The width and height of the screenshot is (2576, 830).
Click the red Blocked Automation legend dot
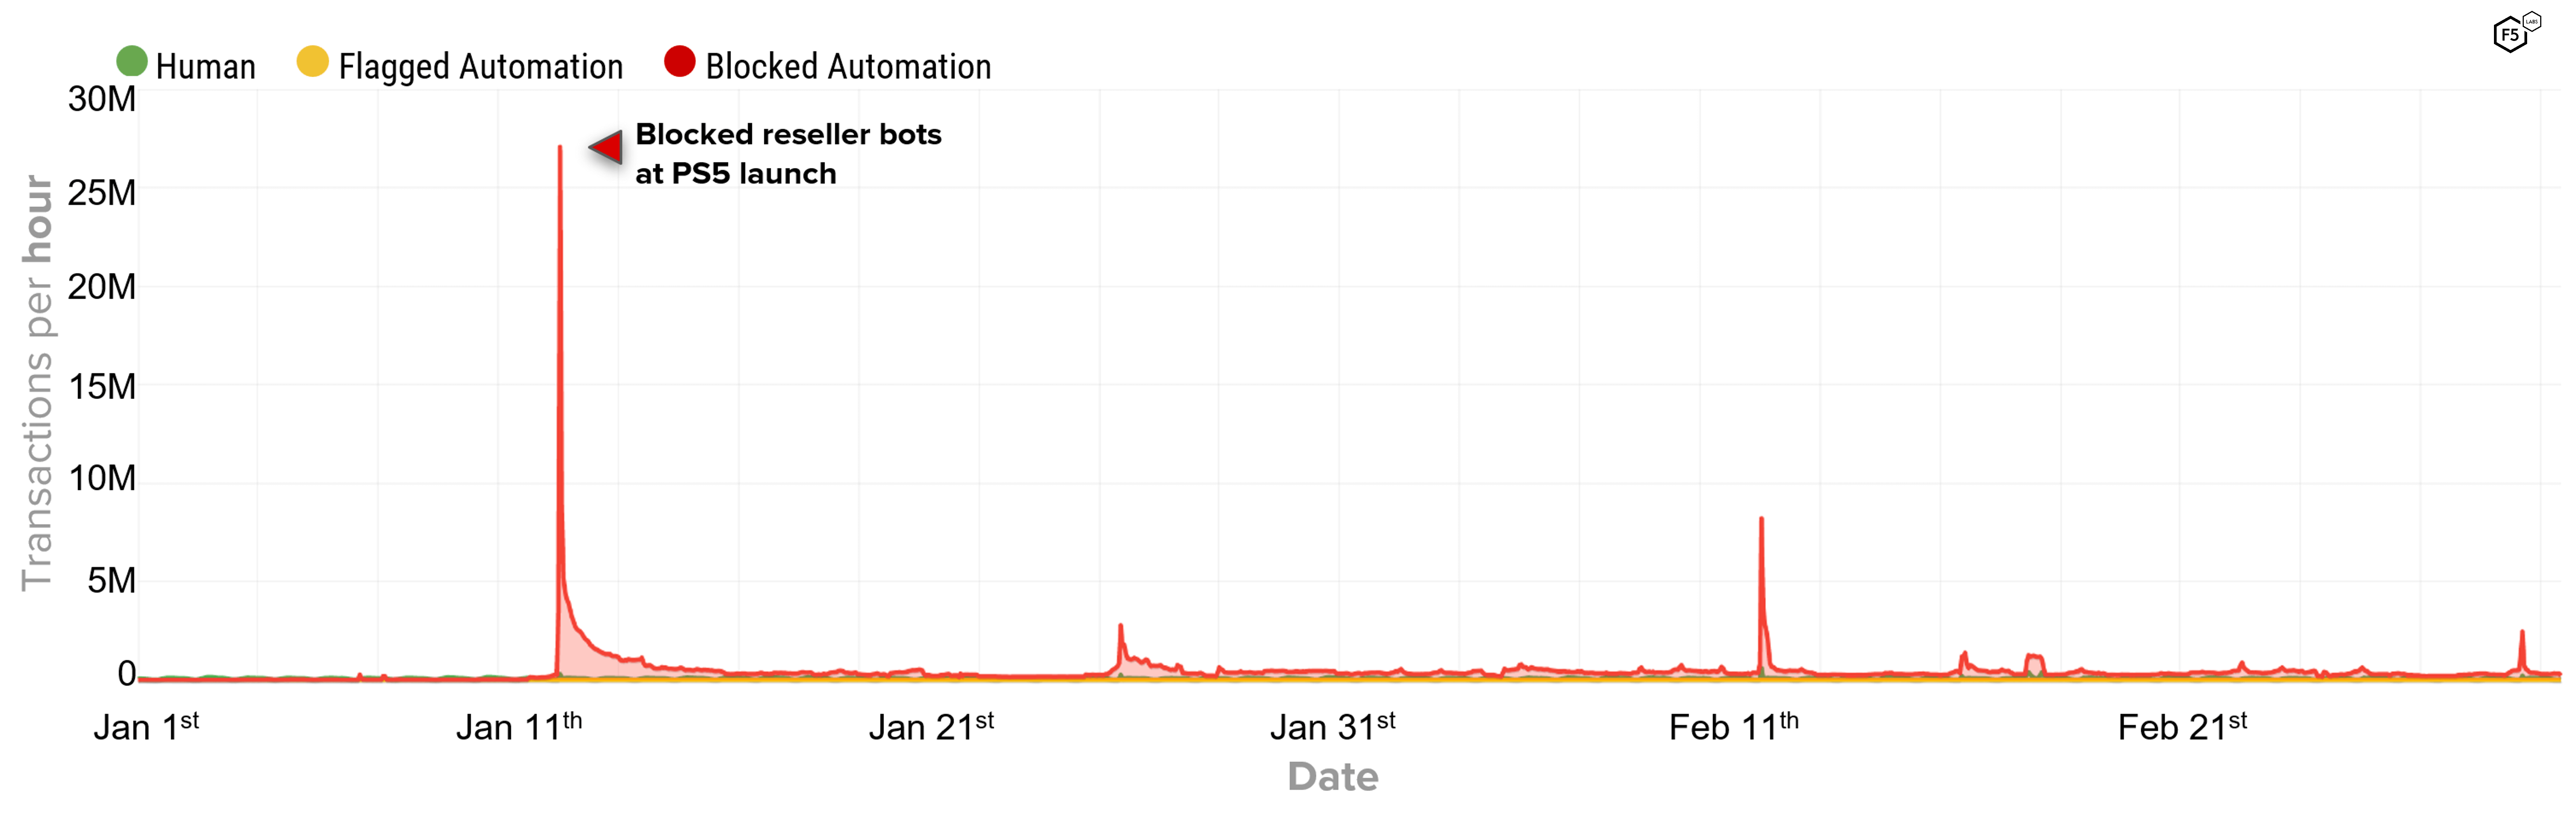[x=679, y=61]
